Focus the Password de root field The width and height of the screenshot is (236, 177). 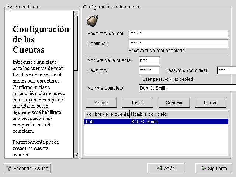tap(179, 34)
